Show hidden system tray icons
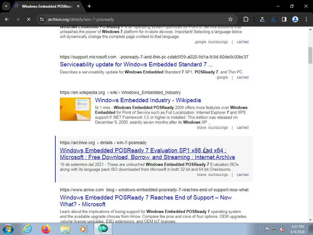 (260, 229)
